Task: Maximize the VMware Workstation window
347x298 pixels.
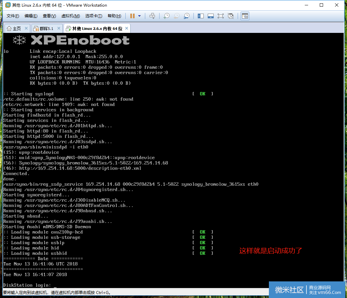Action: point(321,5)
